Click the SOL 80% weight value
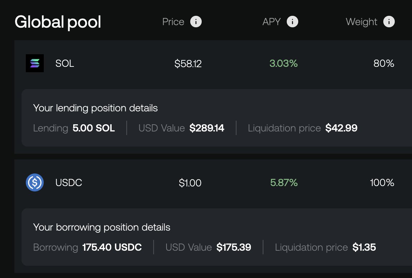 click(x=384, y=64)
